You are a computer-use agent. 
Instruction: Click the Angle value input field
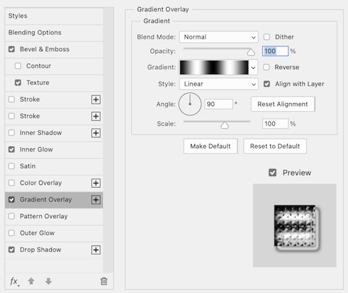pyautogui.click(x=218, y=104)
